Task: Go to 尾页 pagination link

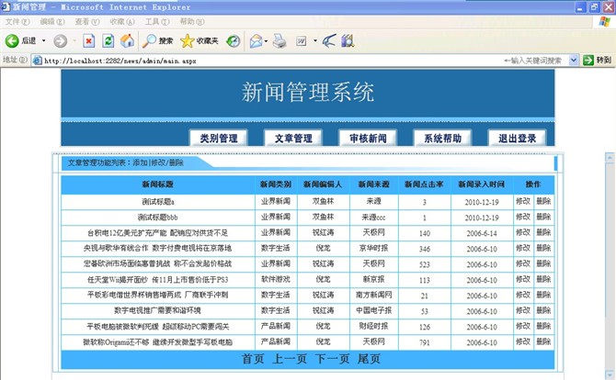Action: (369, 359)
